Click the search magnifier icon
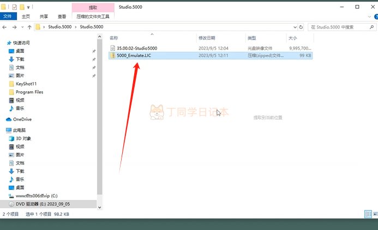The height and width of the screenshot is (230, 378). pos(372,27)
